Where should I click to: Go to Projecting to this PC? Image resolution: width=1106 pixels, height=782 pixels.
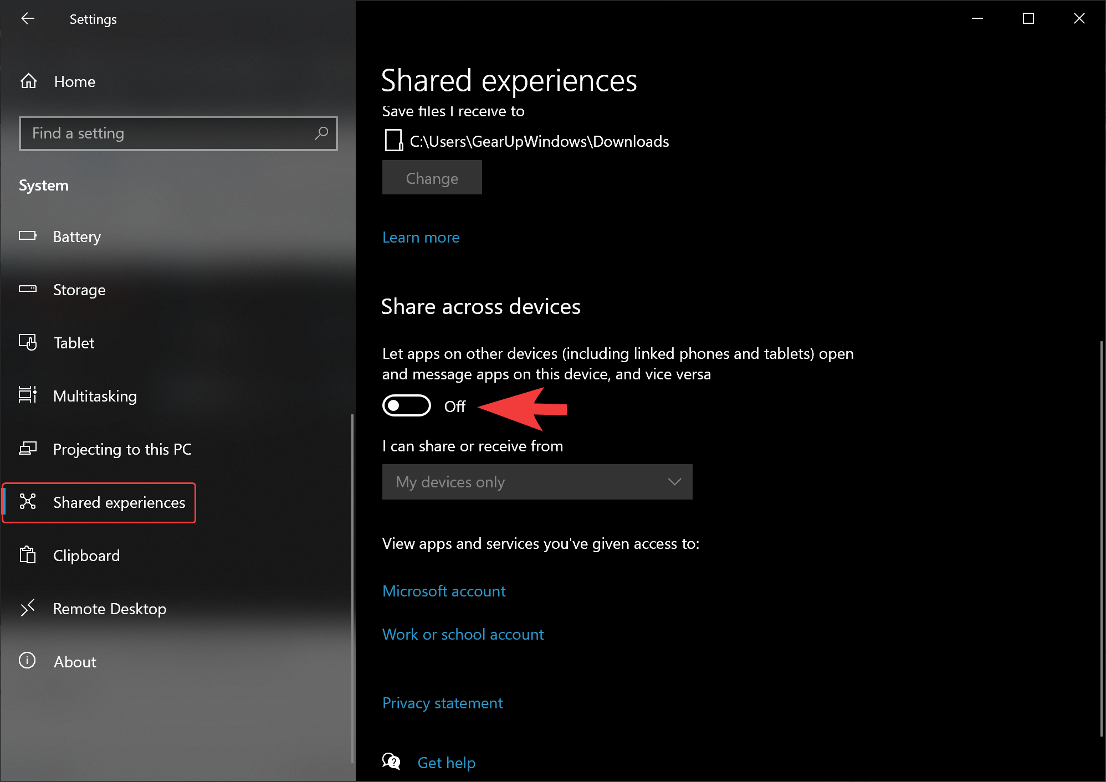[x=122, y=449]
